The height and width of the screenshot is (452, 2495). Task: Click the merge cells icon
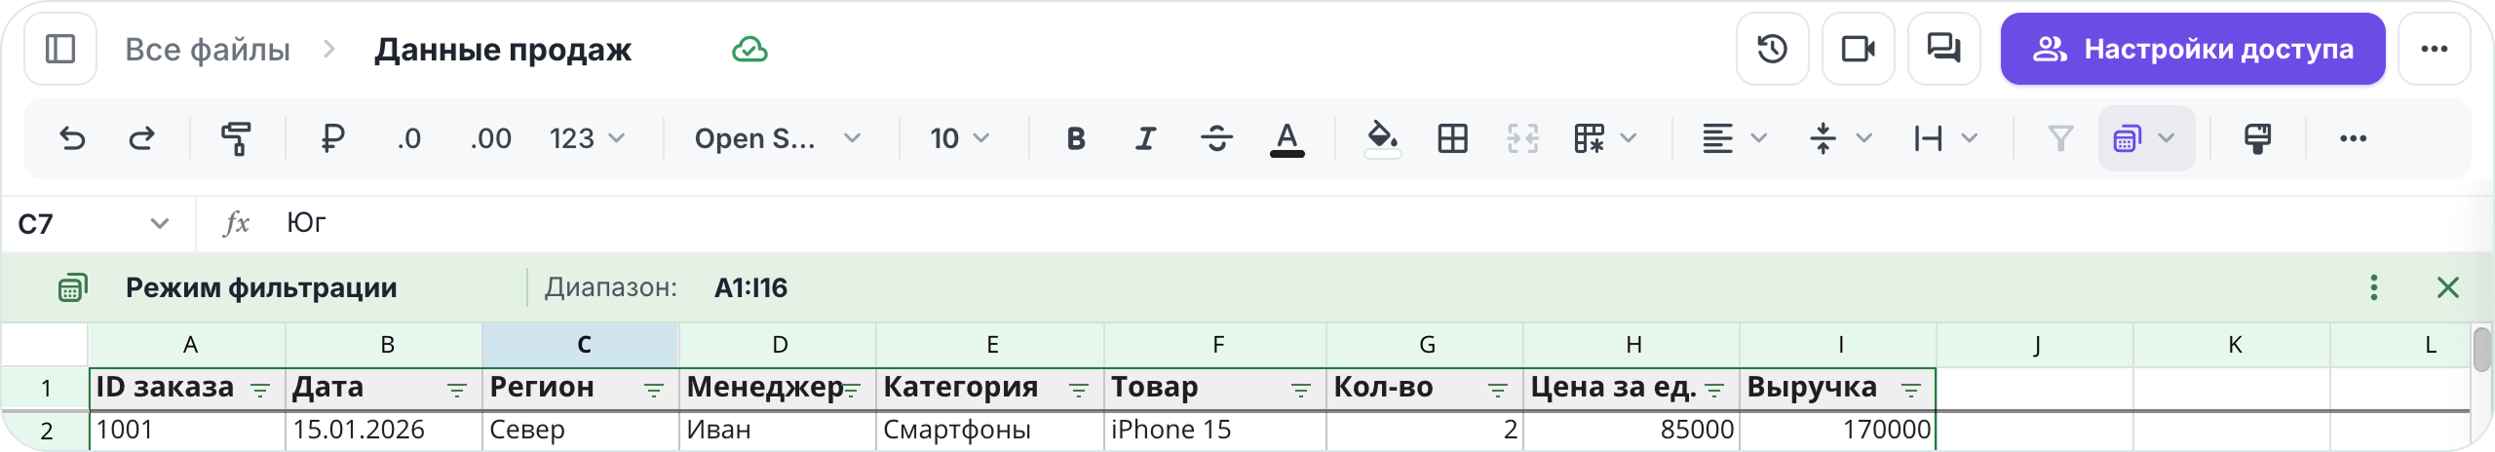click(1522, 138)
